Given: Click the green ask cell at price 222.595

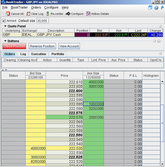Looking at the screenshot, I should tap(93, 95).
